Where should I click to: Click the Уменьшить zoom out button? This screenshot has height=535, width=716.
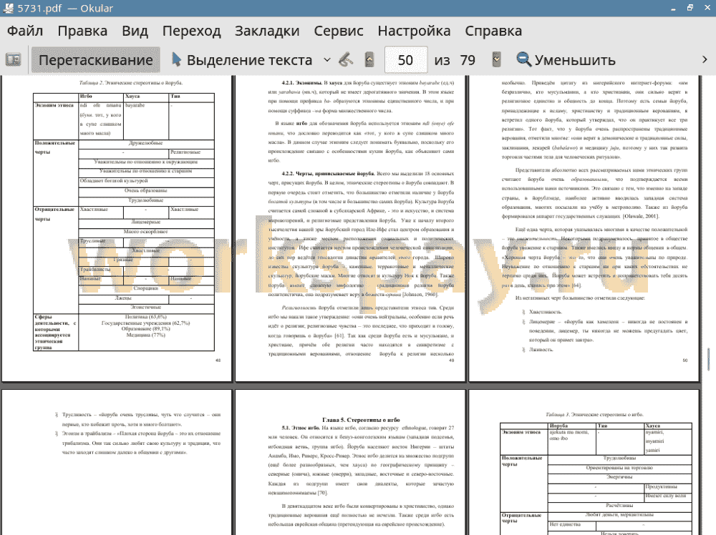566,60
